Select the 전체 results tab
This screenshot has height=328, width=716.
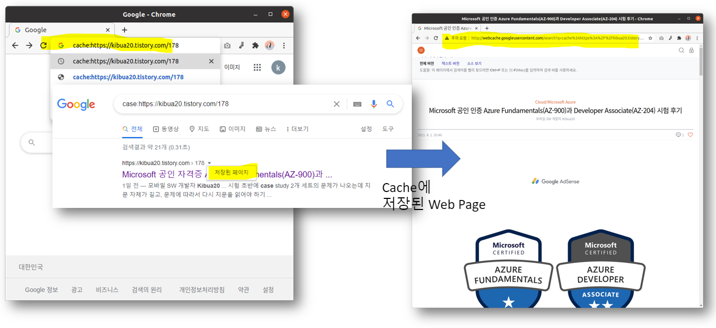pos(132,129)
